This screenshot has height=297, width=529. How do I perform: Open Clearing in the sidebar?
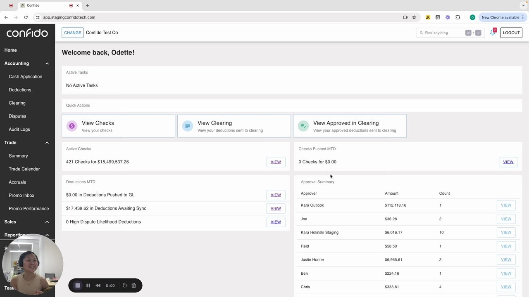click(17, 103)
